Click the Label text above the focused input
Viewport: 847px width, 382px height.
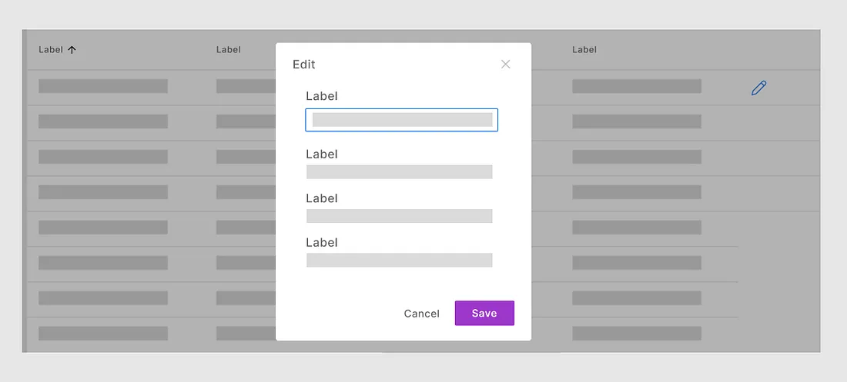pos(322,96)
